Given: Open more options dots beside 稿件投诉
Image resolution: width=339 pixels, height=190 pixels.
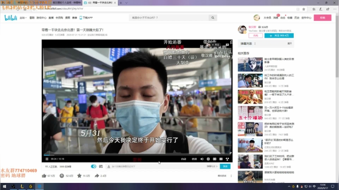Looking at the screenshot, I should click(231, 176).
